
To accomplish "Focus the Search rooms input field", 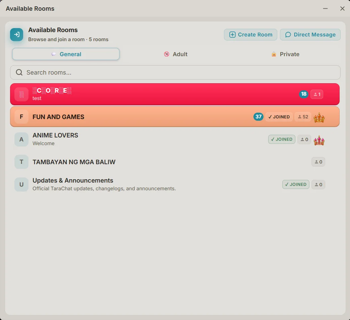I will [175, 72].
